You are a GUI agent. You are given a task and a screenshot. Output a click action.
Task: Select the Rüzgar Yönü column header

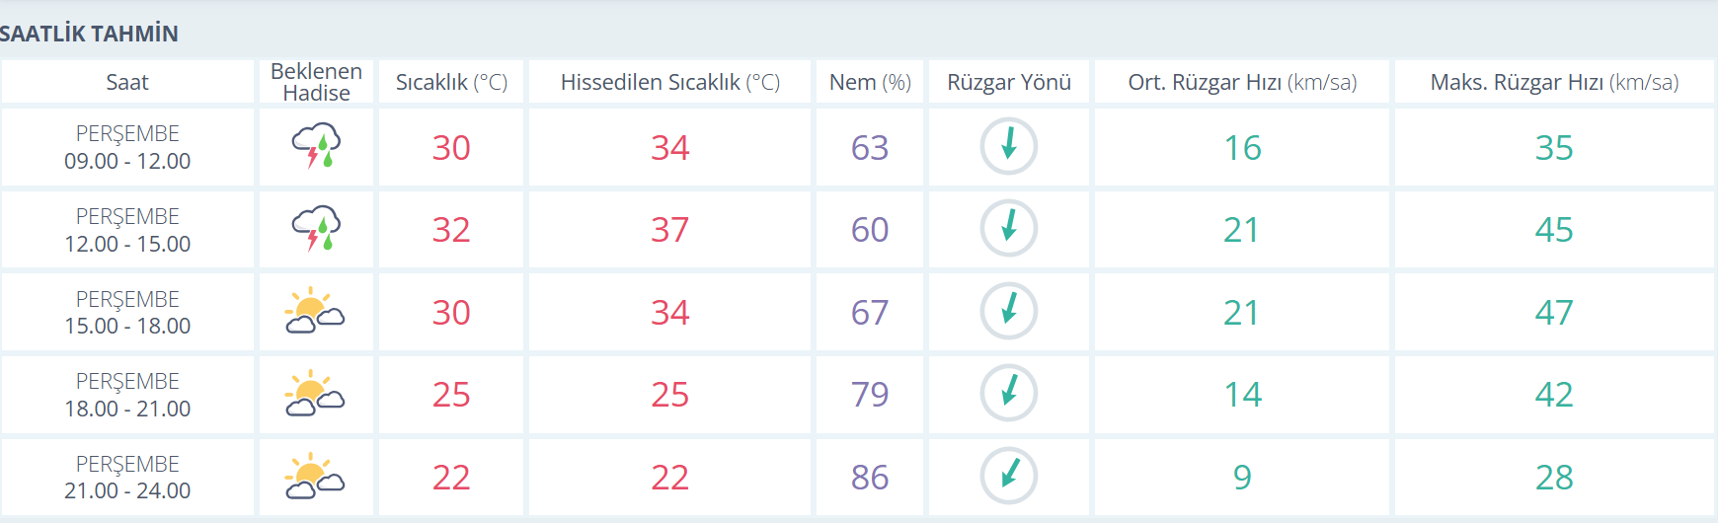point(1009,82)
